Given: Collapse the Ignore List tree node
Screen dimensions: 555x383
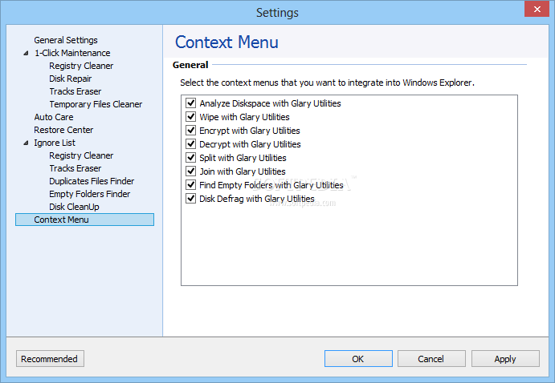Looking at the screenshot, I should 26,143.
